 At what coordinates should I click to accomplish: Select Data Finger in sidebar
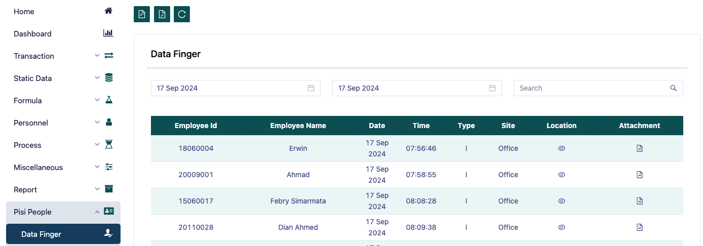click(63, 234)
